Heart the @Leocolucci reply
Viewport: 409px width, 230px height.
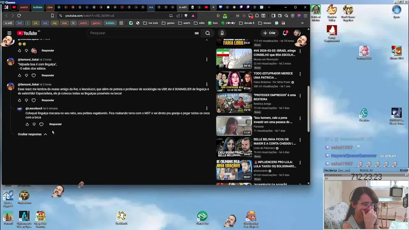pos(41,124)
